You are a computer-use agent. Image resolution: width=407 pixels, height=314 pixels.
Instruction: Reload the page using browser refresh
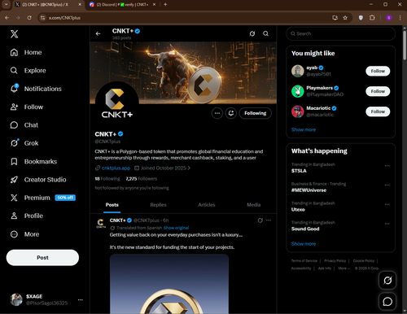click(x=29, y=18)
